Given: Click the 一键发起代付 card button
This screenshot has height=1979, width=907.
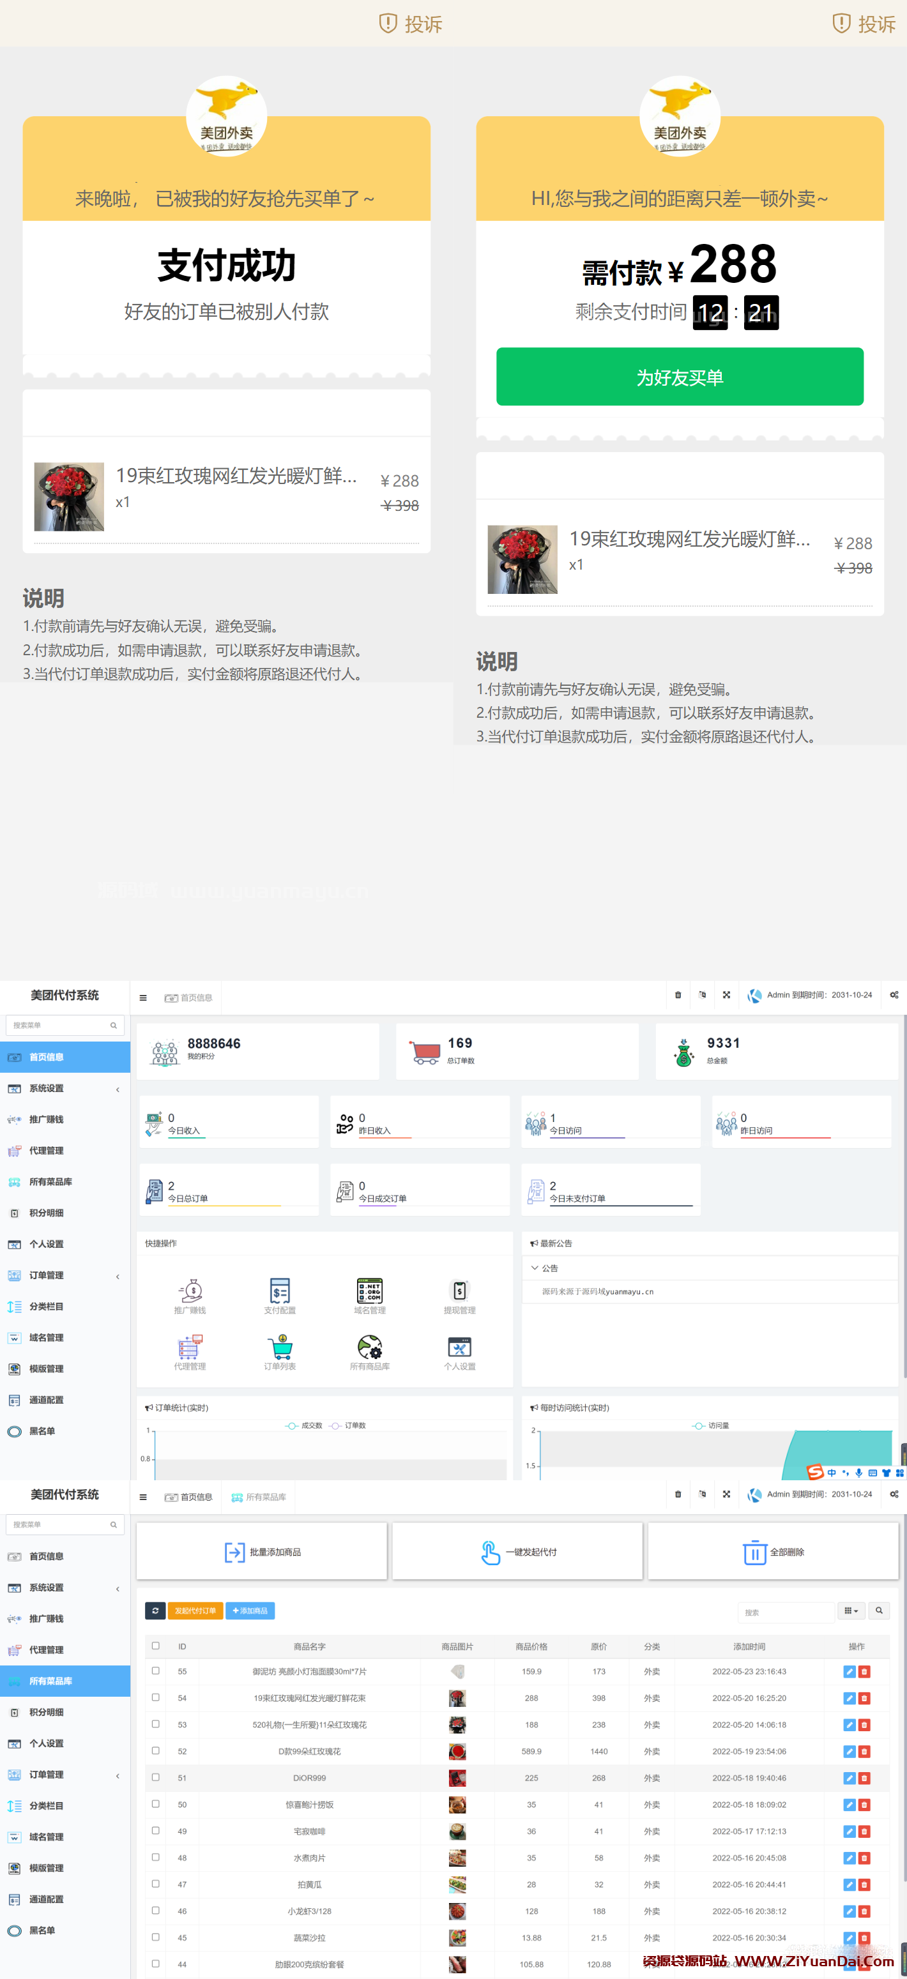Looking at the screenshot, I should (517, 1552).
